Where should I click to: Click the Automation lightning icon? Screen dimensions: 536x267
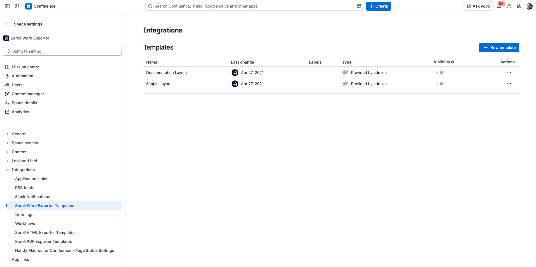coord(7,76)
